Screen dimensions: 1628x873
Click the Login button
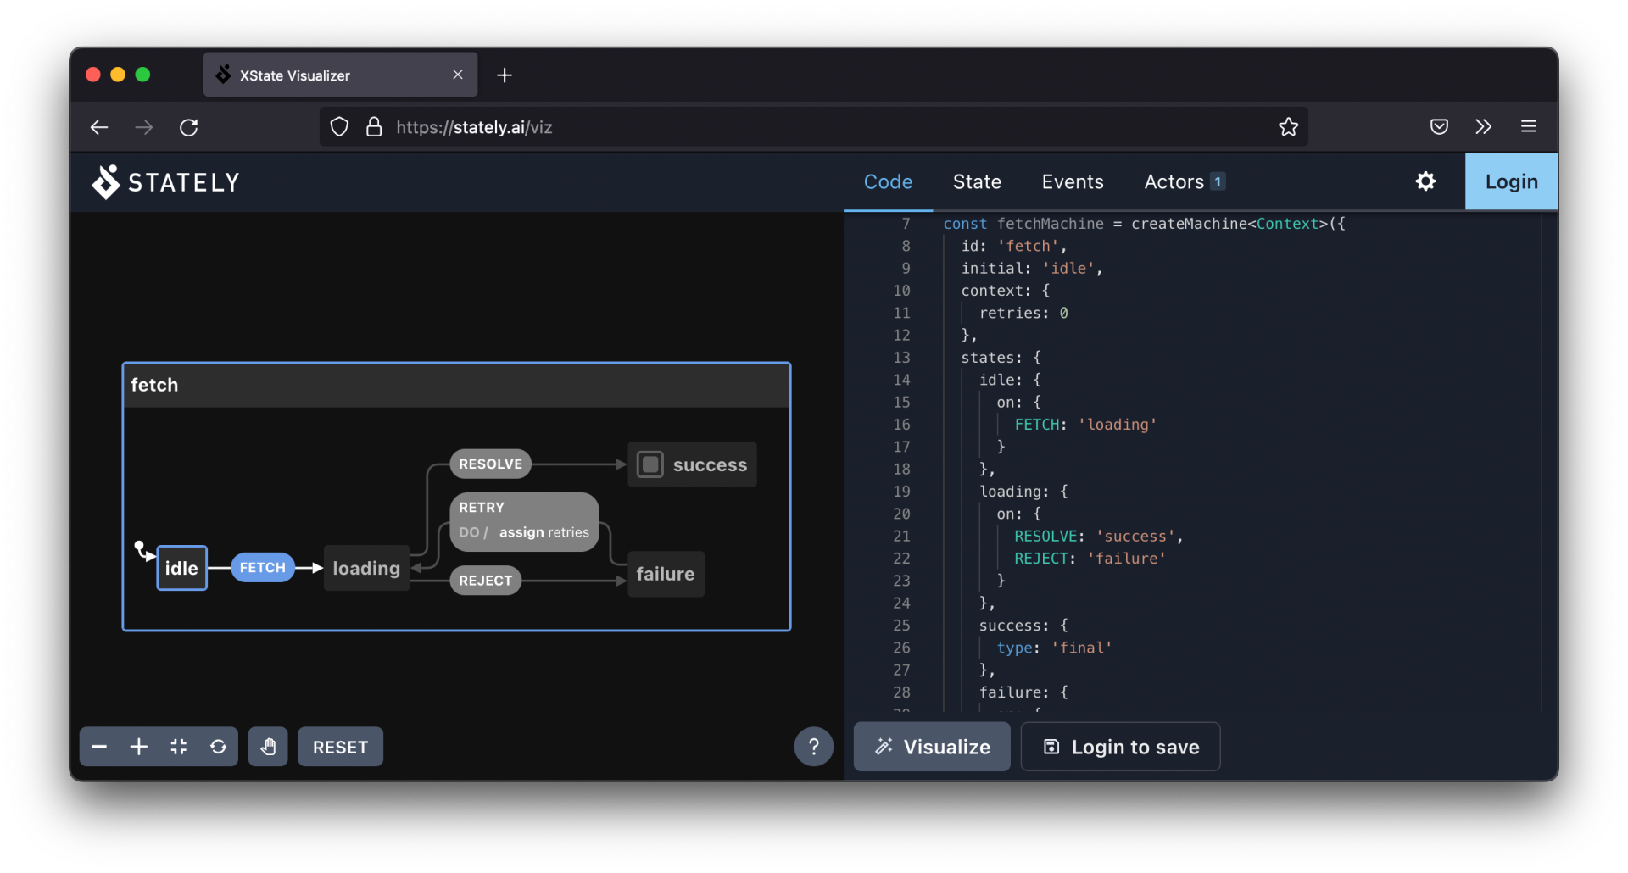(1511, 181)
